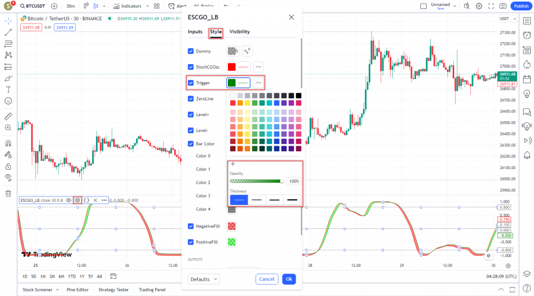Open the trash remove-drawings tool
Image resolution: width=534 pixels, height=296 pixels.
pyautogui.click(x=8, y=194)
